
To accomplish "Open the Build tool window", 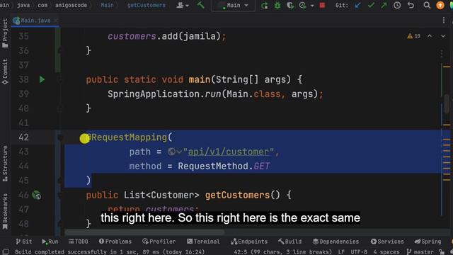I will [289, 242].
